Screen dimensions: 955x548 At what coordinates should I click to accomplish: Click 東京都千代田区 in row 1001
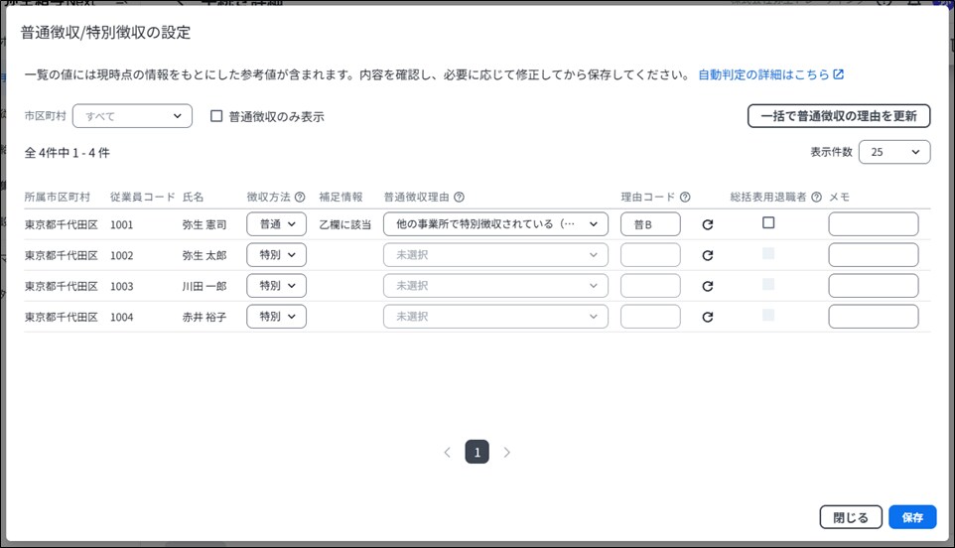(61, 224)
